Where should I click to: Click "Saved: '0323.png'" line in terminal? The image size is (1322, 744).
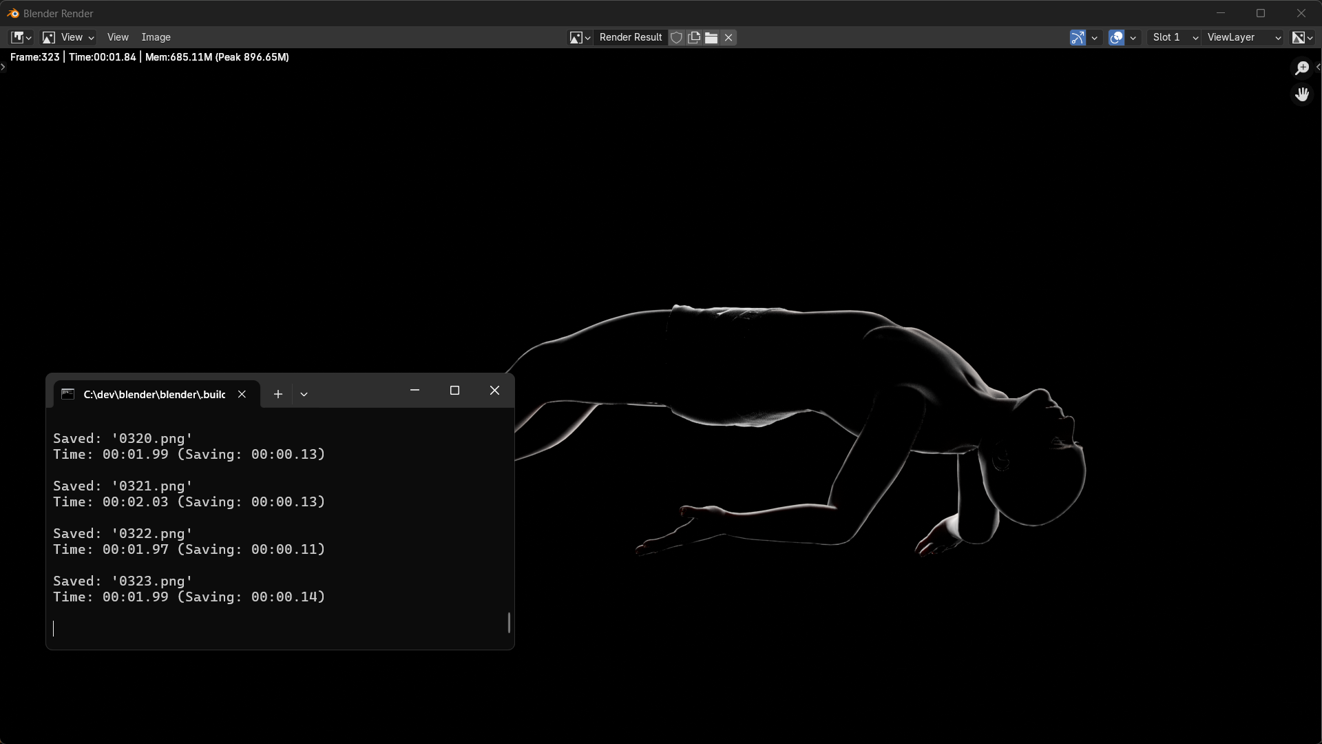pos(123,581)
